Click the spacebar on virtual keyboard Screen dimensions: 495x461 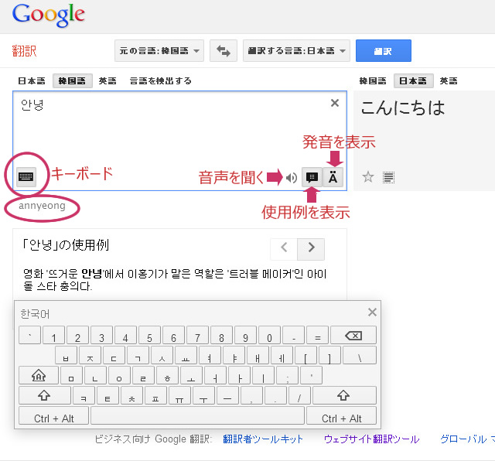198,415
